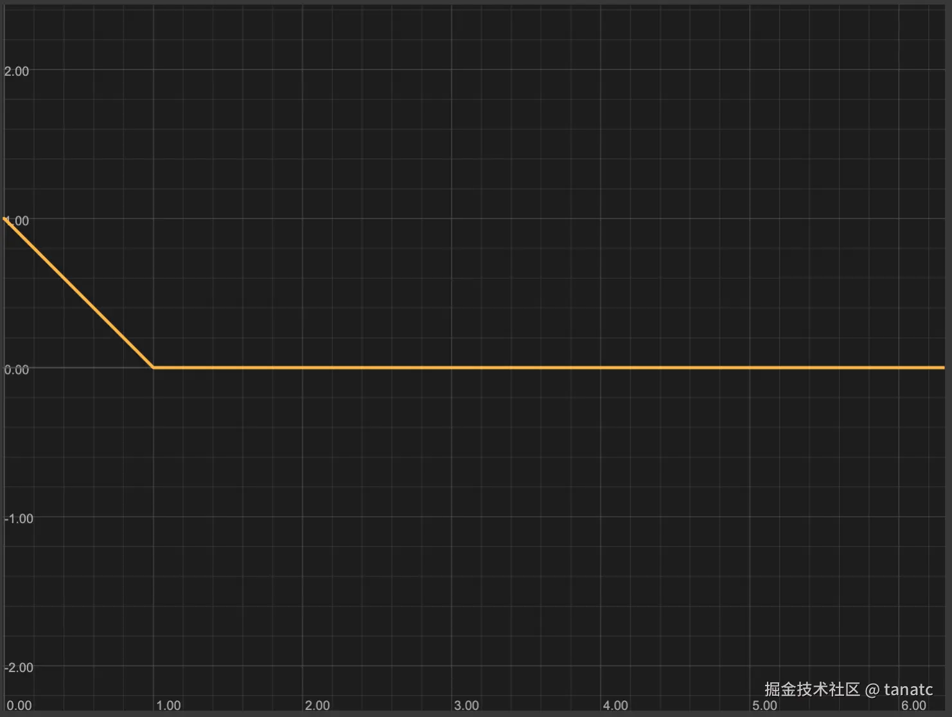The height and width of the screenshot is (717, 952).
Task: Click the 1.00 label on the horizontal axis
Action: click(x=168, y=705)
